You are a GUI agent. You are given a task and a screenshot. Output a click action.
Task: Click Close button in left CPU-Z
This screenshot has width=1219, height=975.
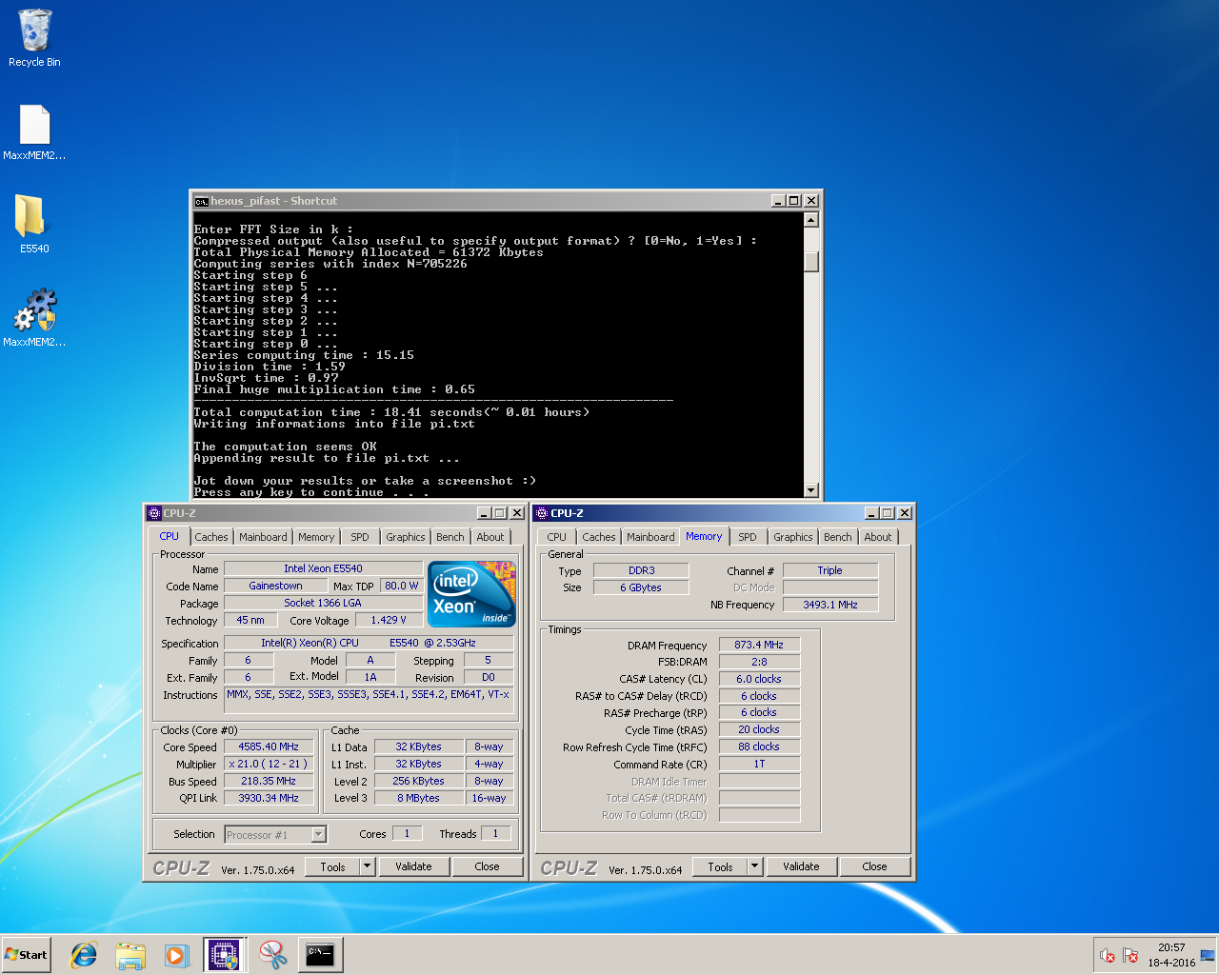pyautogui.click(x=487, y=866)
